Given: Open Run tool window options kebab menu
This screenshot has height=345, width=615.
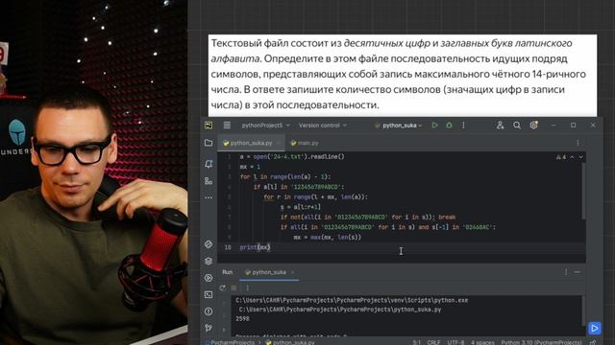Looking at the screenshot, I should pos(566,272).
